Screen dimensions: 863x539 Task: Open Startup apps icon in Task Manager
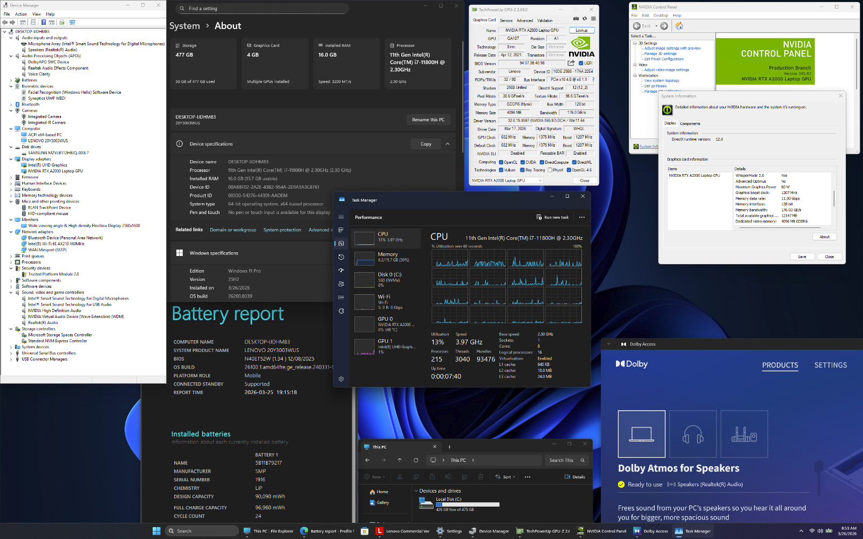341,271
